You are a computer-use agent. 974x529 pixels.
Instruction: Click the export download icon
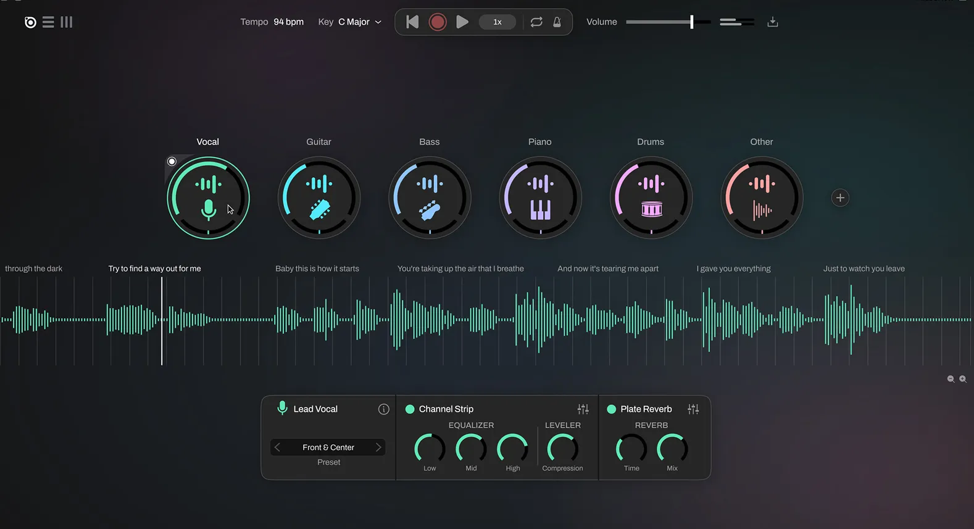point(773,22)
